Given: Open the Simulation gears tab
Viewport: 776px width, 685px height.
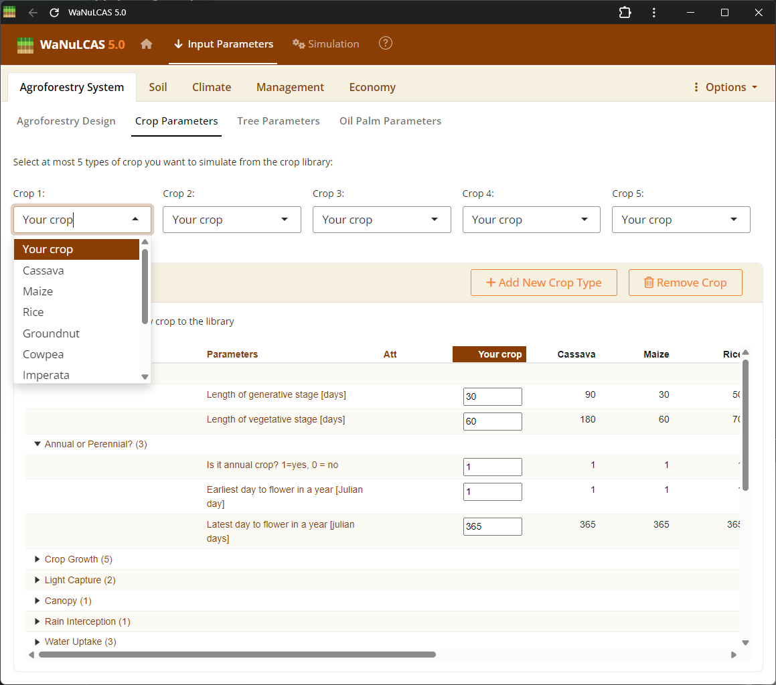Looking at the screenshot, I should coord(326,44).
